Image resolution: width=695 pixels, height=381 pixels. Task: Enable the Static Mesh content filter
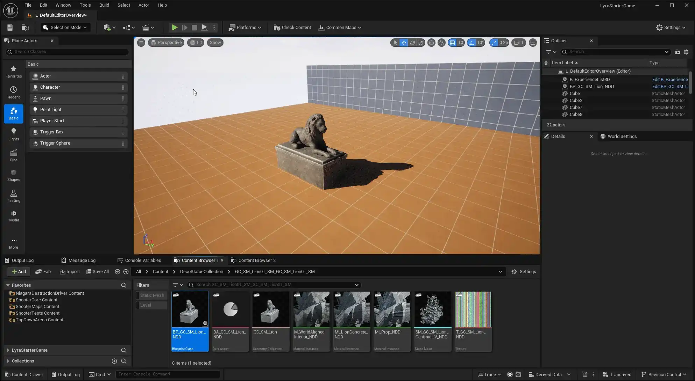(152, 295)
